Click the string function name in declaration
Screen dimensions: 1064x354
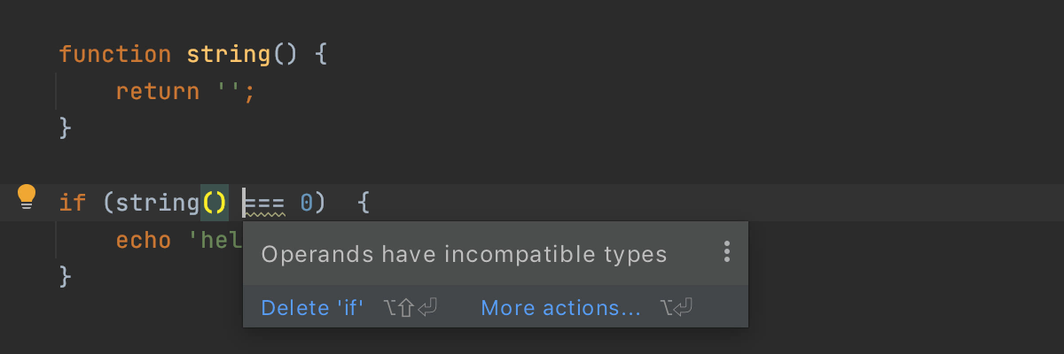tap(228, 54)
